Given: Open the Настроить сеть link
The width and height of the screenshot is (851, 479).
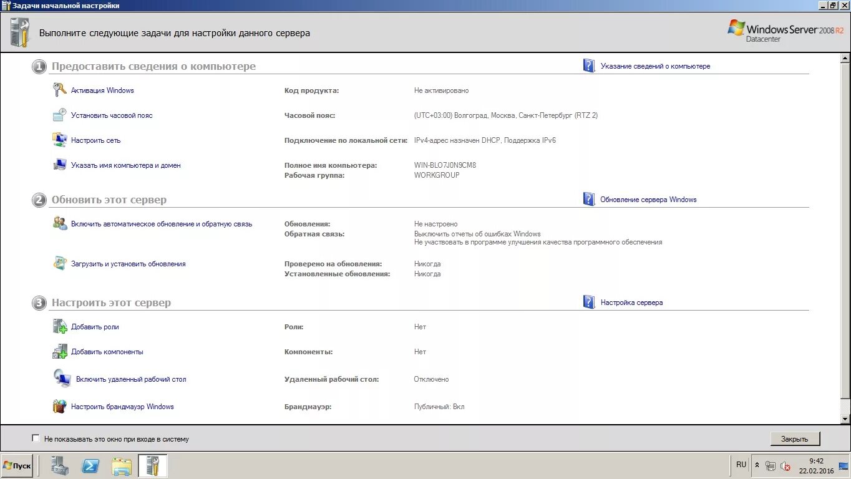Looking at the screenshot, I should tap(95, 140).
